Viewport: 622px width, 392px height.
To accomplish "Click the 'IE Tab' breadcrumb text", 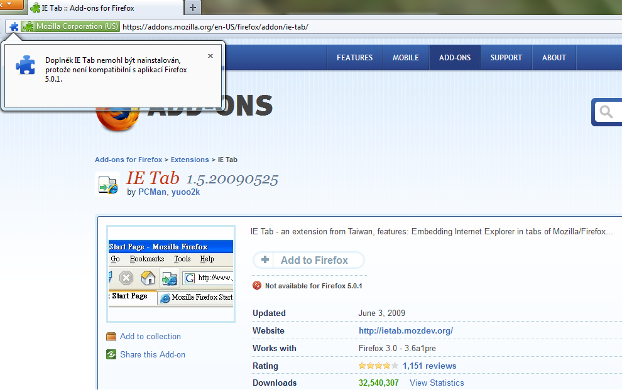I will (227, 160).
